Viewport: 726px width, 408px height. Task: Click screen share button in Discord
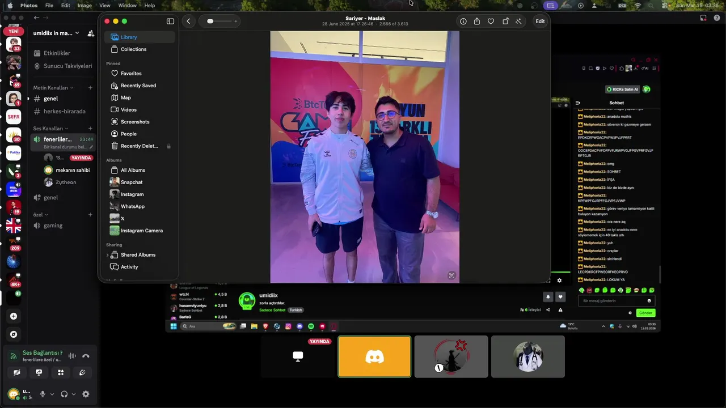39,372
